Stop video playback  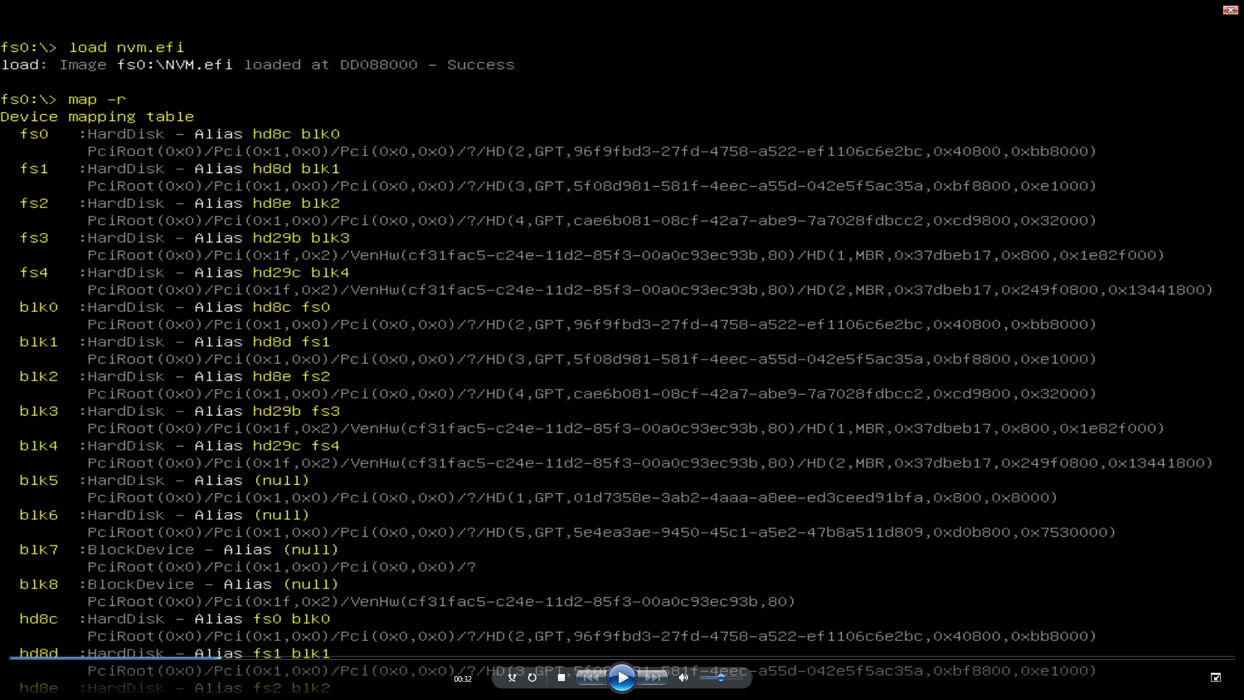(x=561, y=678)
